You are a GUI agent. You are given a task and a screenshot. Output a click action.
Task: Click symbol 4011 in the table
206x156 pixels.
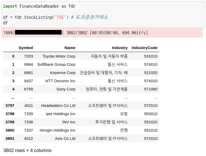[29, 106]
